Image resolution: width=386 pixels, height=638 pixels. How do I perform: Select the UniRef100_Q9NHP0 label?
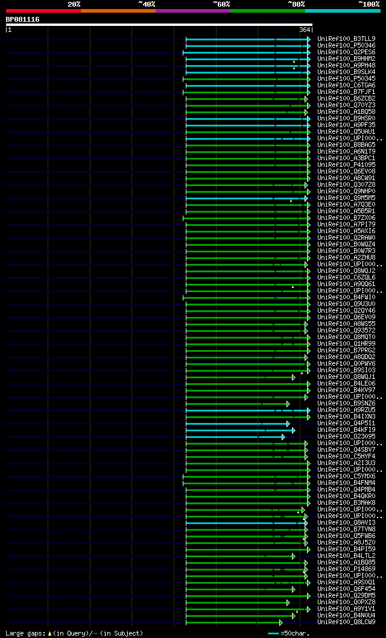[347, 191]
